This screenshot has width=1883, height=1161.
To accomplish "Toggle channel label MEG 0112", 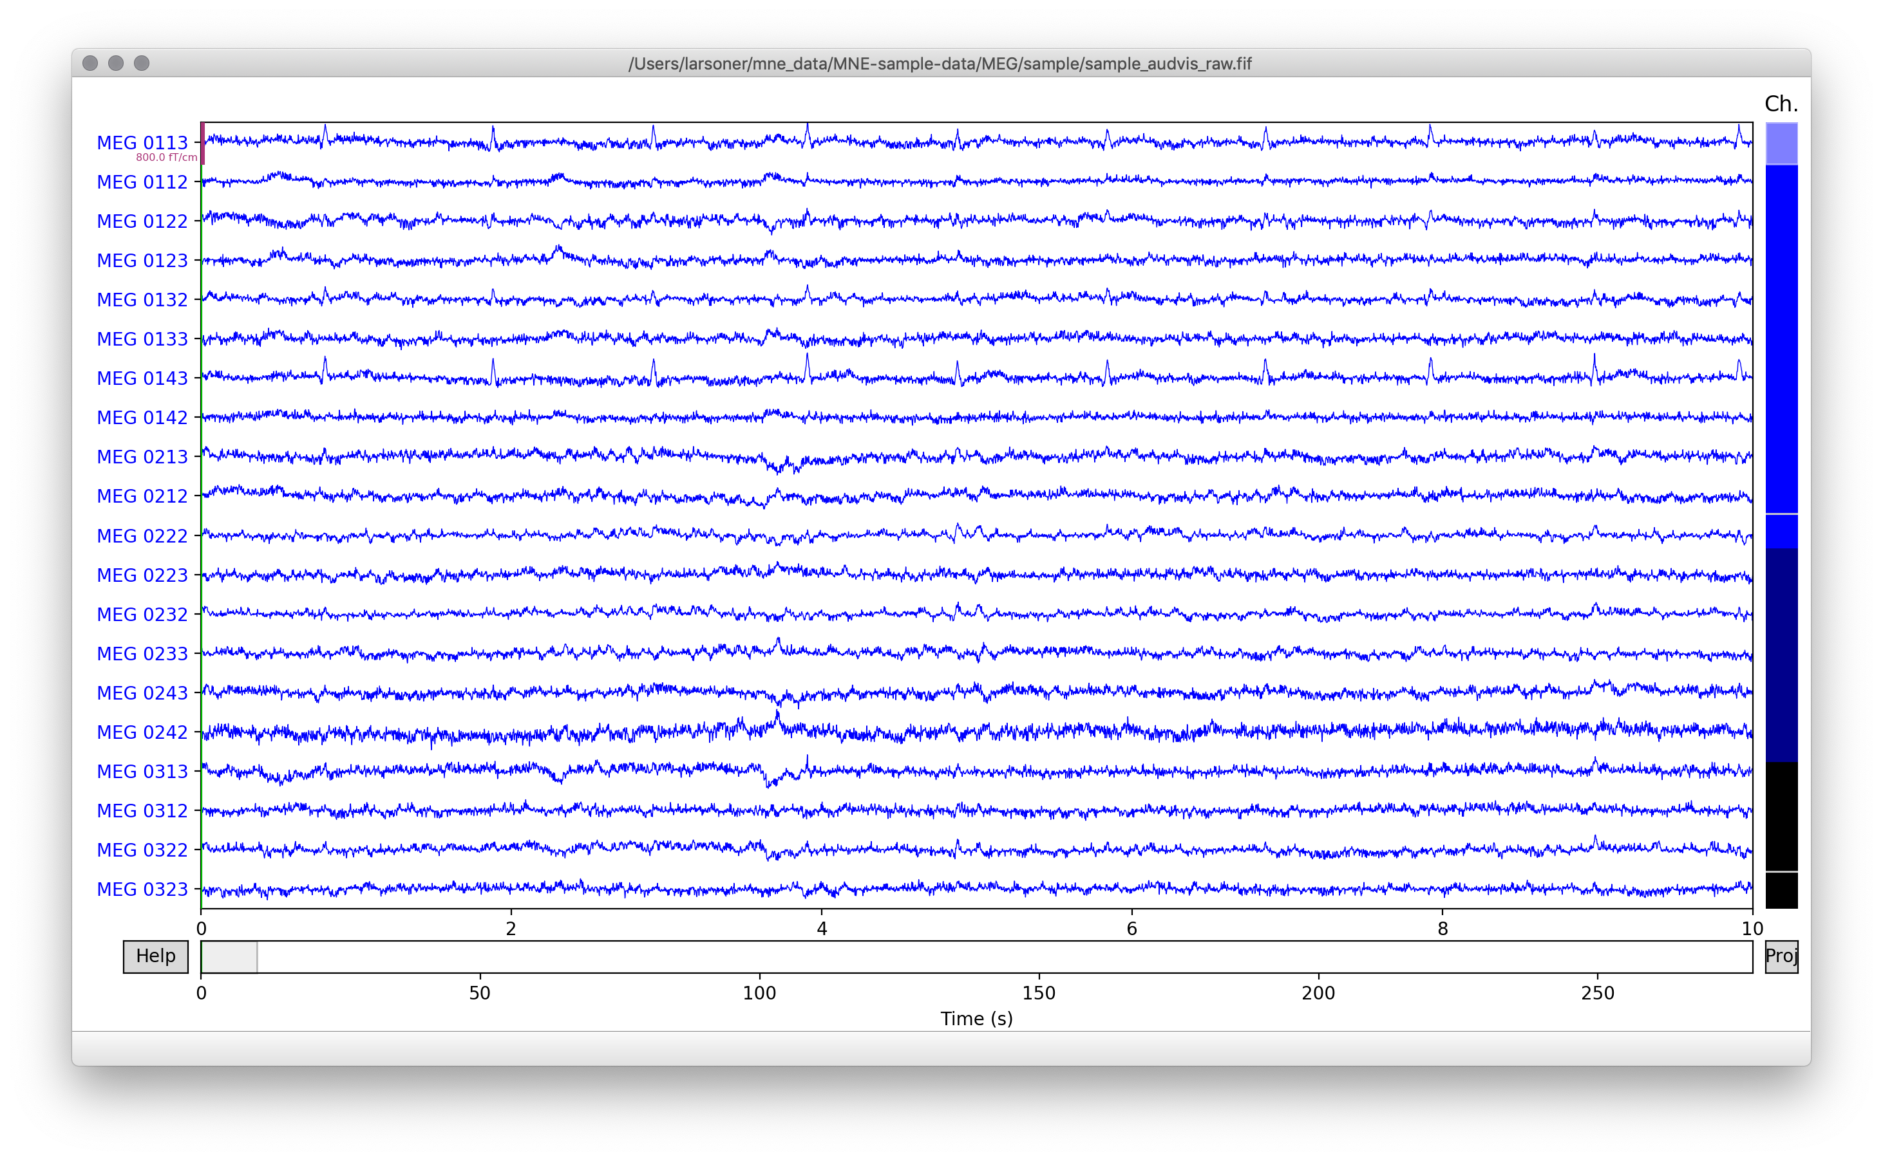I will [142, 182].
